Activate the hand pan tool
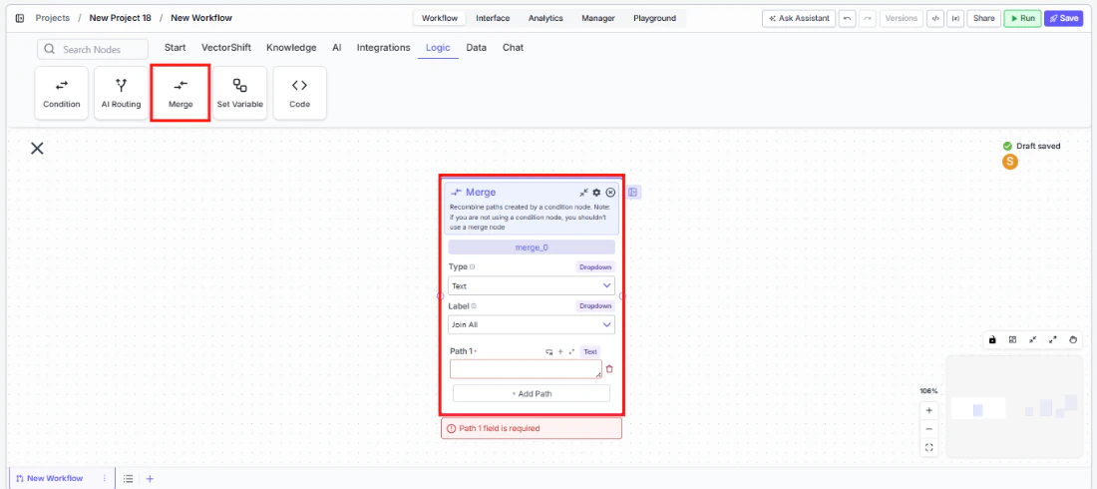This screenshot has width=1097, height=489. tap(1073, 339)
